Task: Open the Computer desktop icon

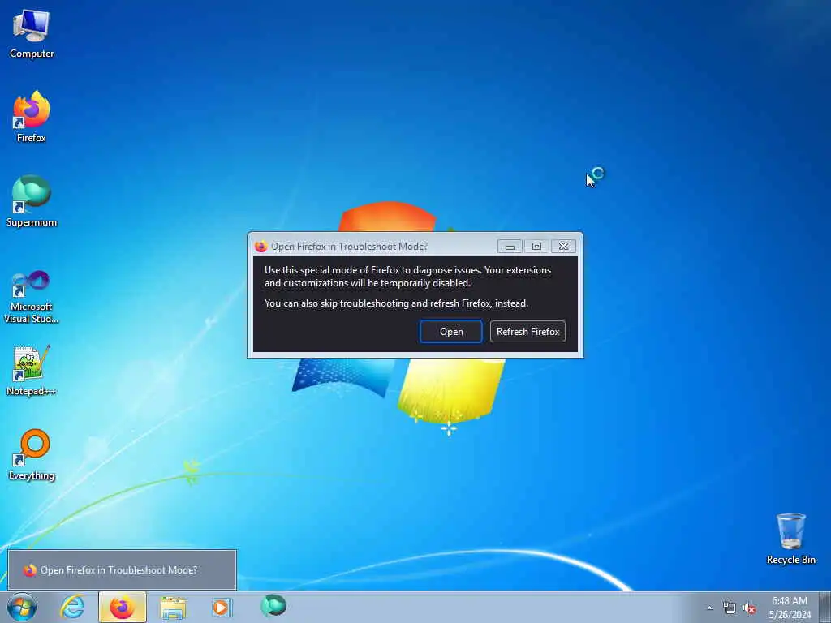Action: coord(32,33)
